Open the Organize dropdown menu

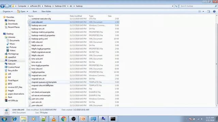[x=7, y=12]
